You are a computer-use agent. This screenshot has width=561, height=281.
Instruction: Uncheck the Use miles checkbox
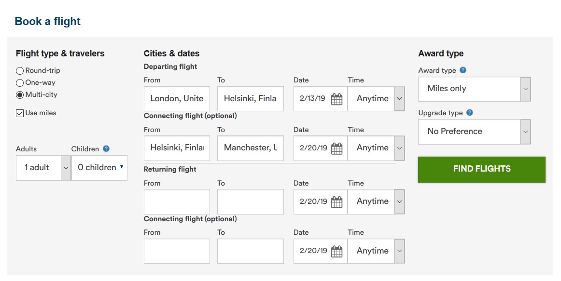[x=20, y=113]
